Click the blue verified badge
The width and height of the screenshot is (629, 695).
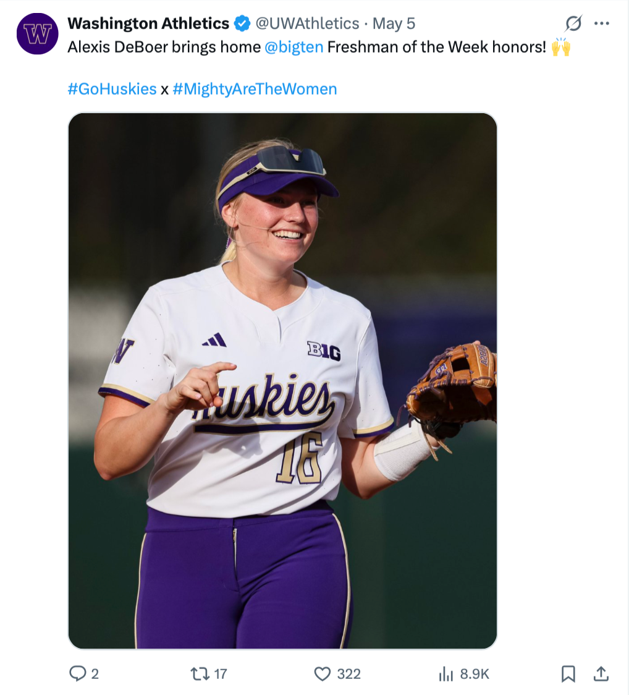(x=242, y=24)
